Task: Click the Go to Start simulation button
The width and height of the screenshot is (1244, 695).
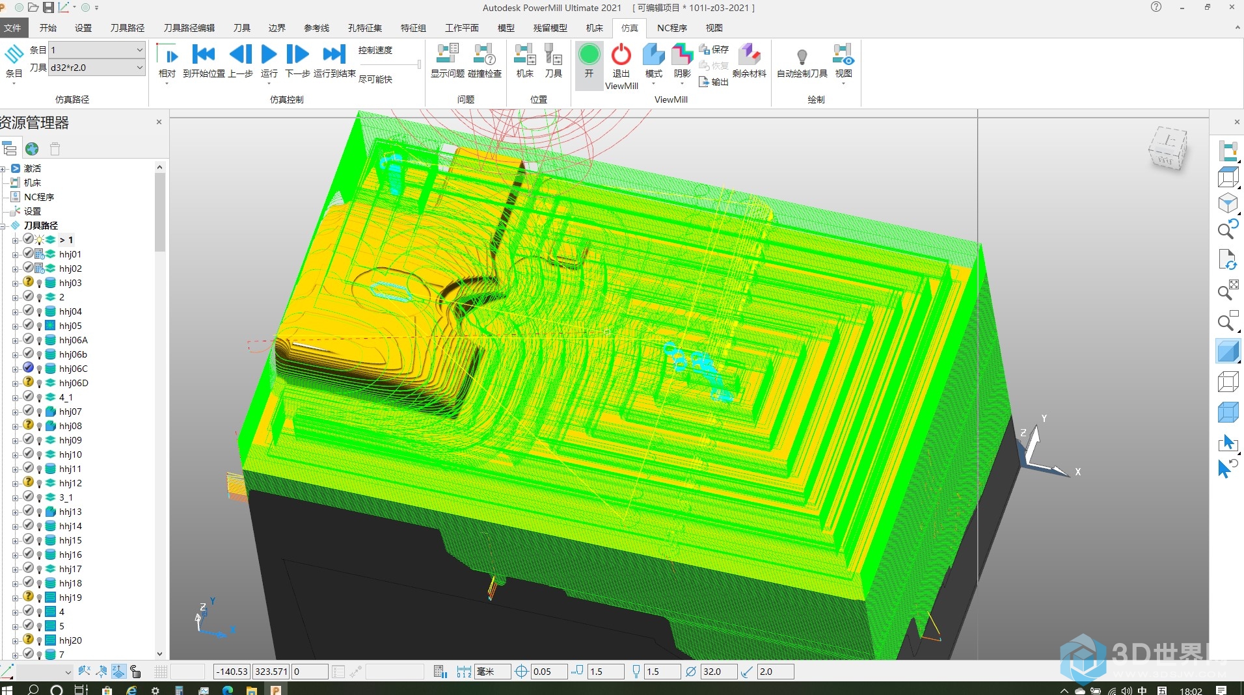Action: [x=204, y=61]
